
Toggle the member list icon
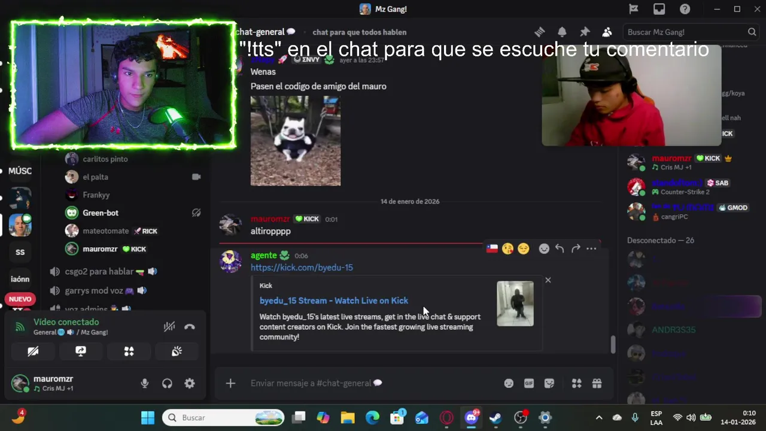click(607, 32)
